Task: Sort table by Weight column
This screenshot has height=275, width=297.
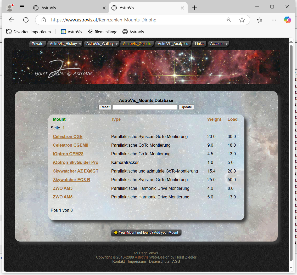Action: point(214,119)
